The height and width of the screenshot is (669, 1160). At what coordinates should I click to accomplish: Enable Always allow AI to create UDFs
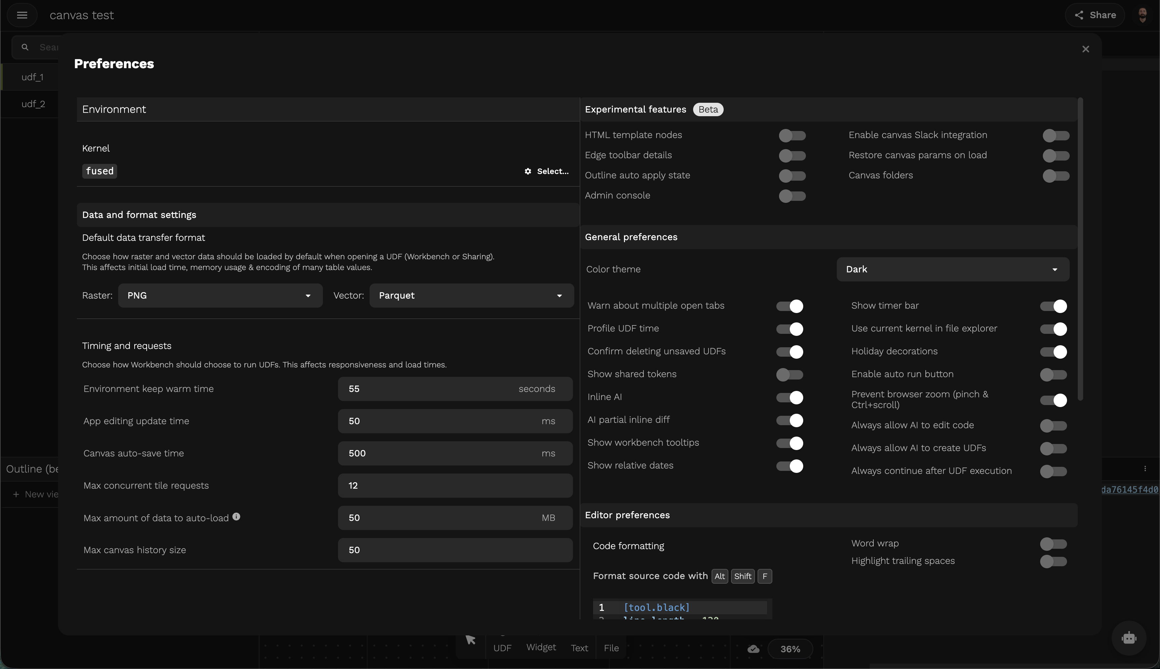[x=1054, y=448]
